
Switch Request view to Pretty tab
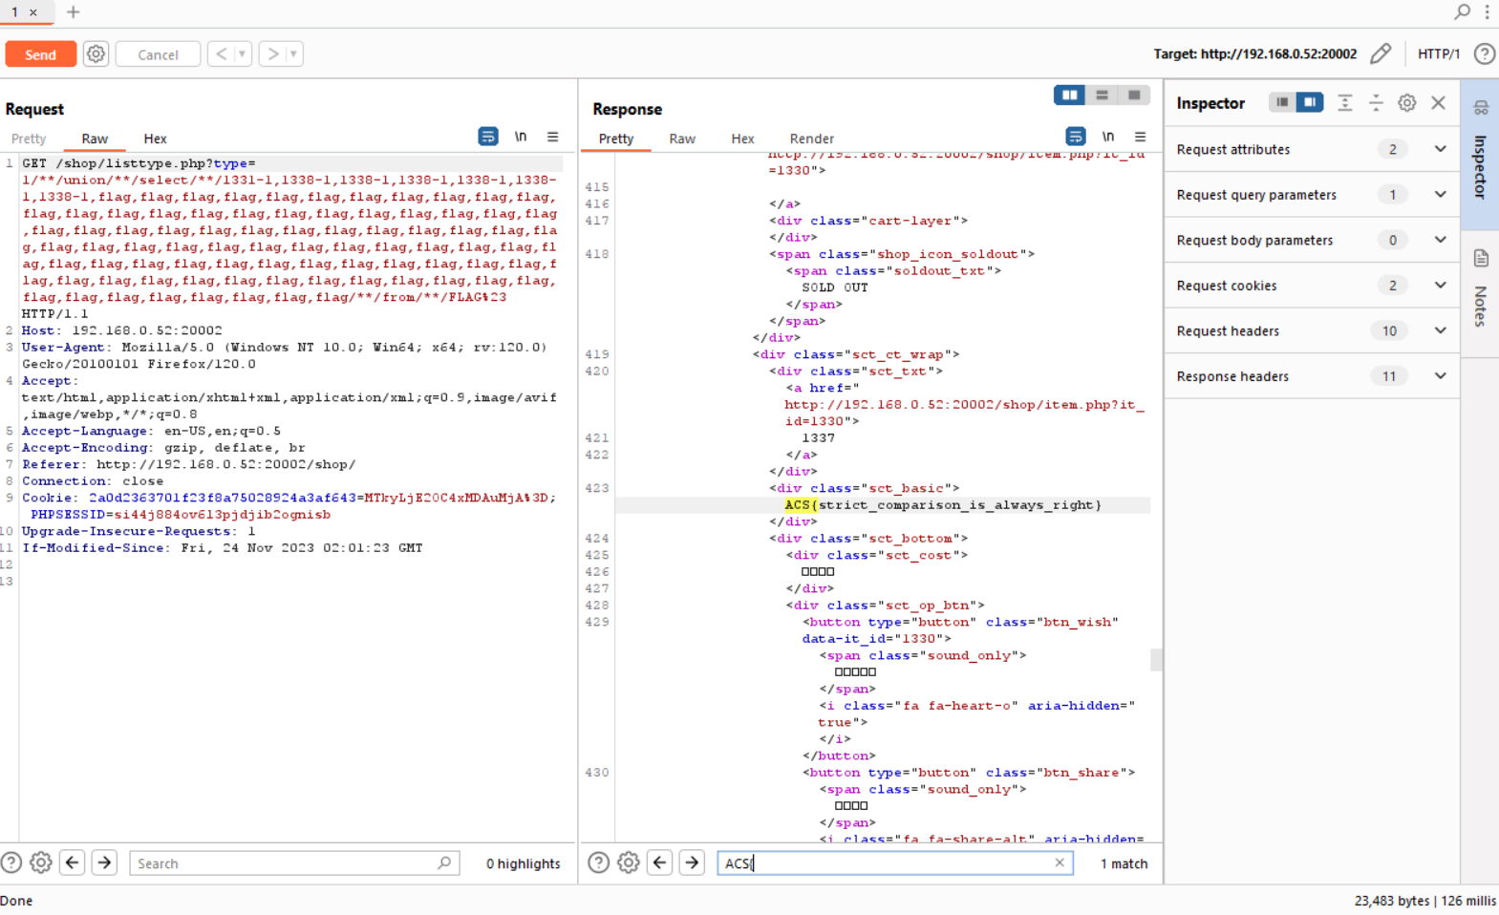pos(29,138)
